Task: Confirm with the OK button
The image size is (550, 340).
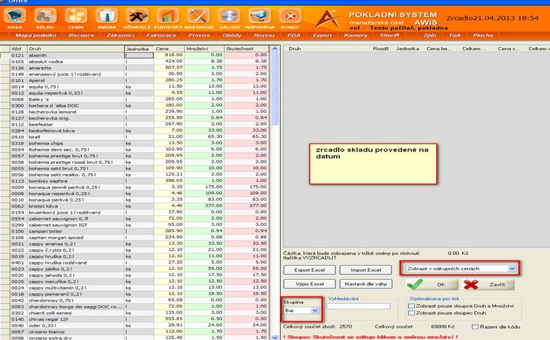Action: tap(432, 284)
